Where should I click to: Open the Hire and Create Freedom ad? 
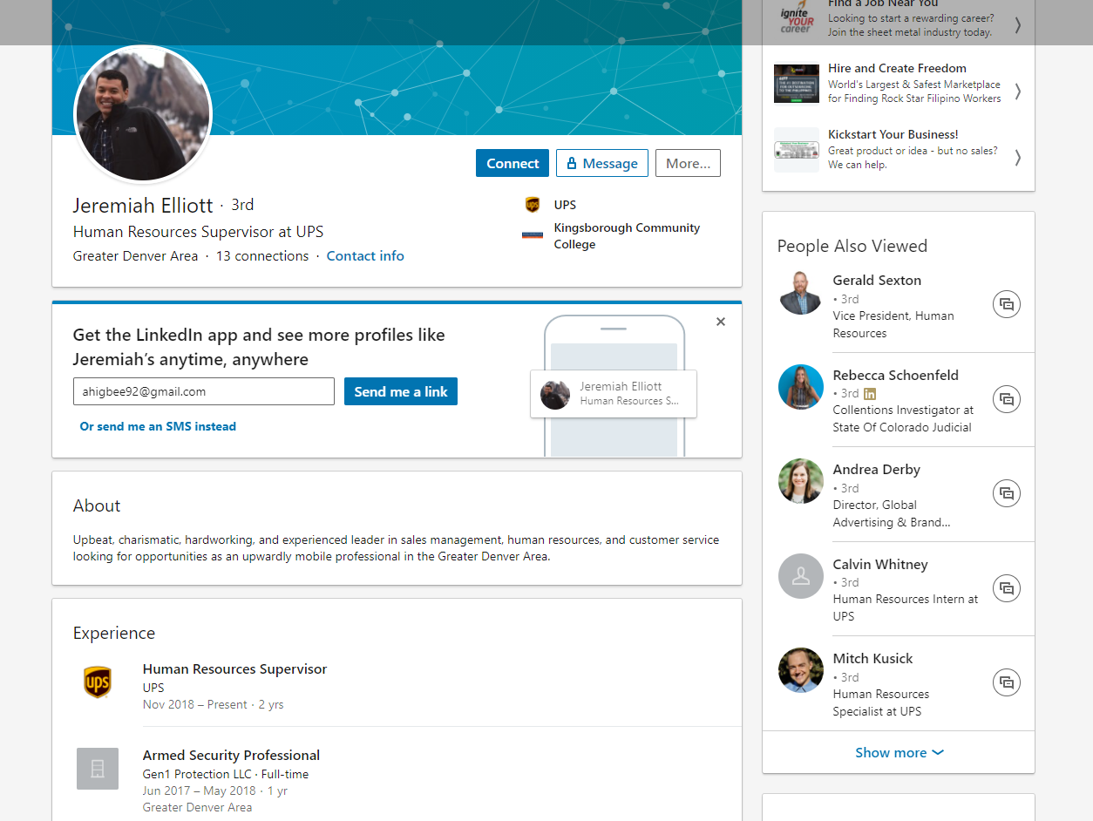click(899, 84)
